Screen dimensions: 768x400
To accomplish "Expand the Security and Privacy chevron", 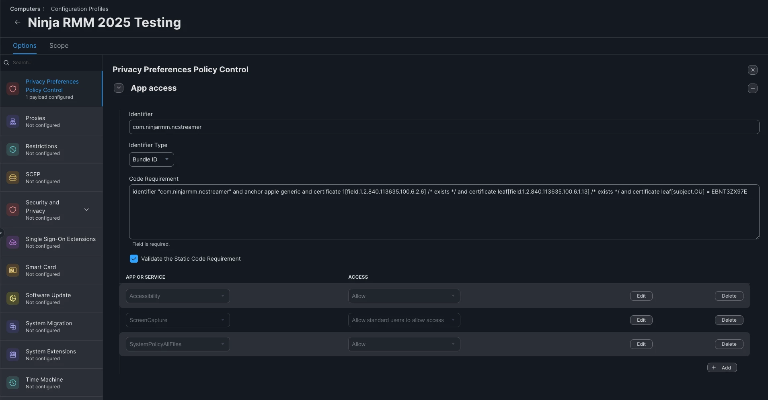I will 86,210.
